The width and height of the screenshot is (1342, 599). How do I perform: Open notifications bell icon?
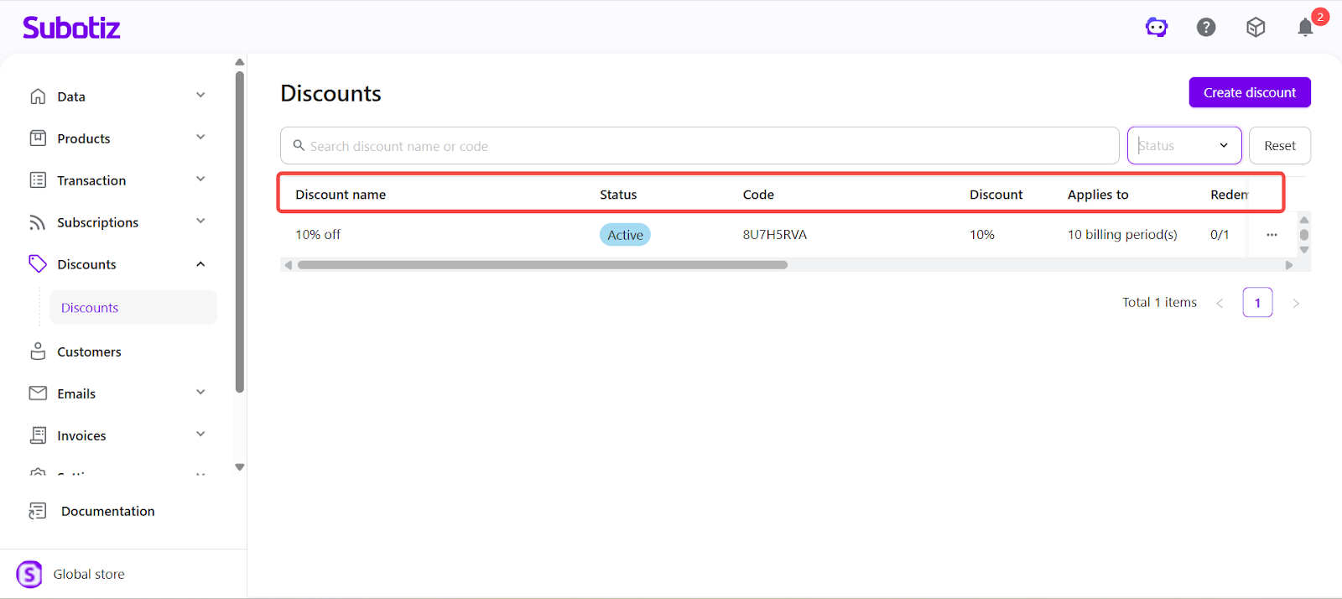[1305, 28]
